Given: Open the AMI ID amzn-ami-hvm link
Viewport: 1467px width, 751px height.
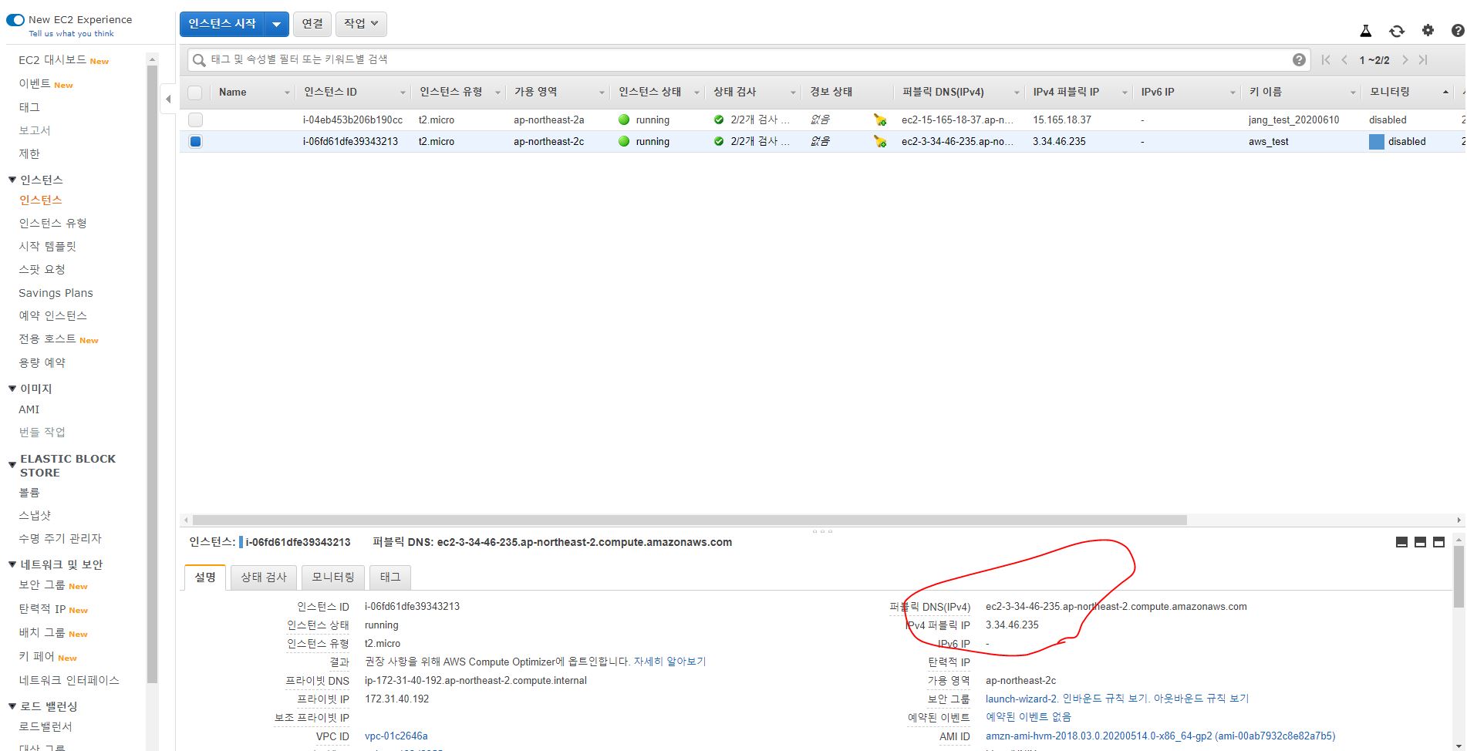Looking at the screenshot, I should (x=1160, y=736).
